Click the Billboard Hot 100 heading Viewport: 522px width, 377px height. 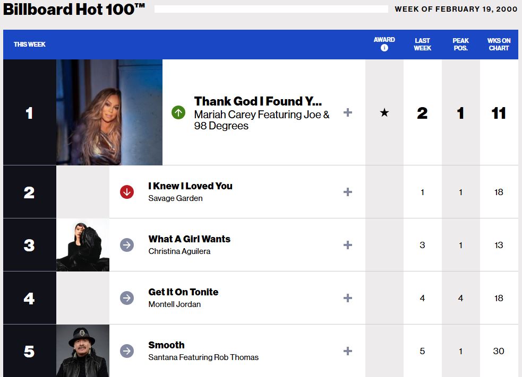coord(74,10)
